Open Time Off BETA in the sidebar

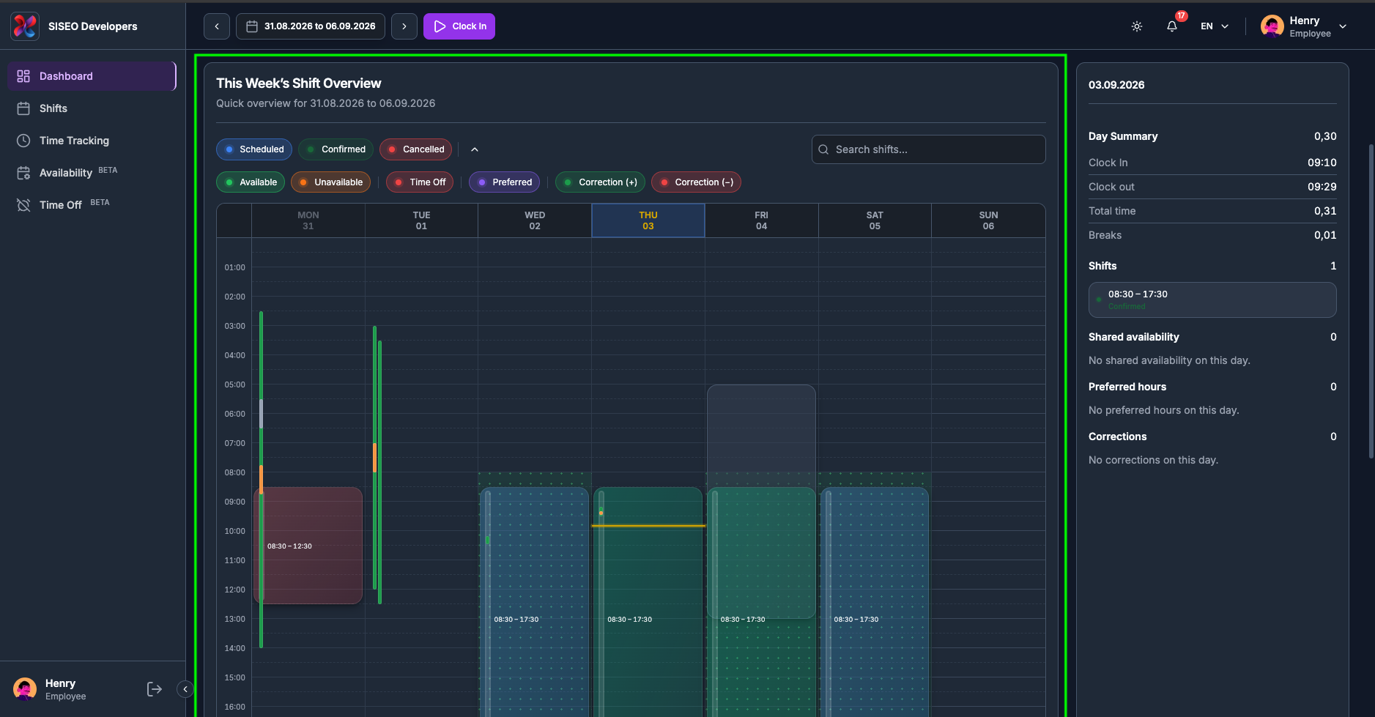point(92,205)
